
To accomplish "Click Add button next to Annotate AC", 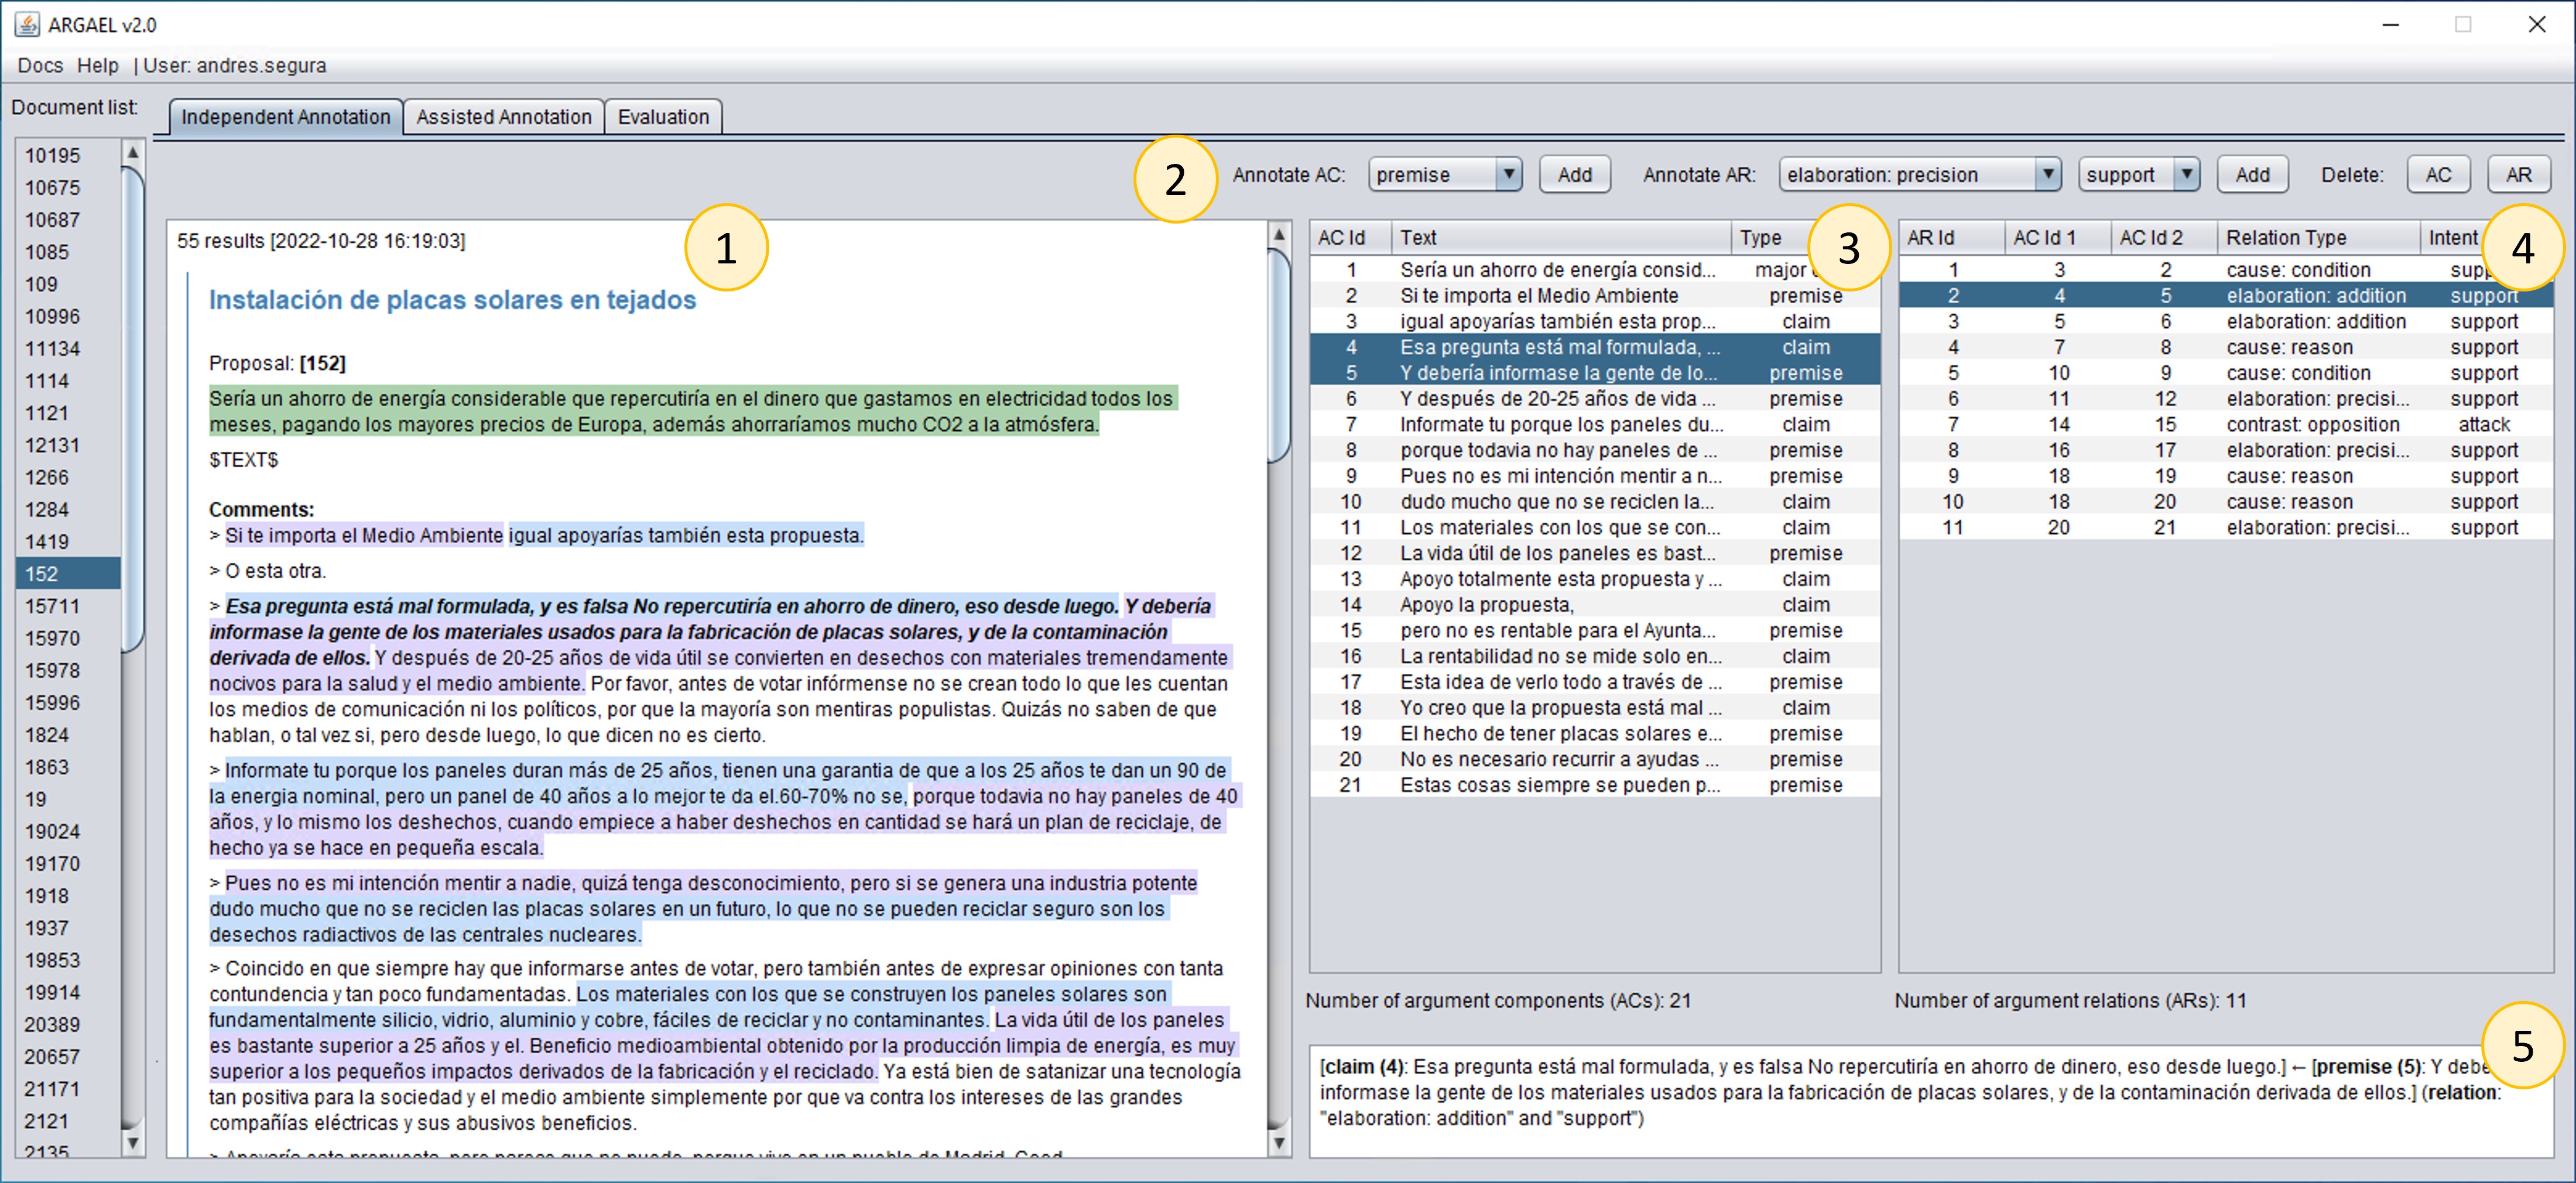I will 1574,175.
